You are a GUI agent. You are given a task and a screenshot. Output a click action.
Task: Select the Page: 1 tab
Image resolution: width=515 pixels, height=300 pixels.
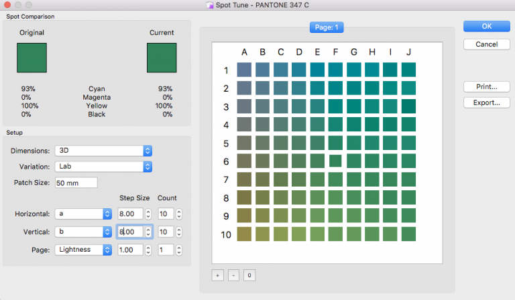(327, 27)
